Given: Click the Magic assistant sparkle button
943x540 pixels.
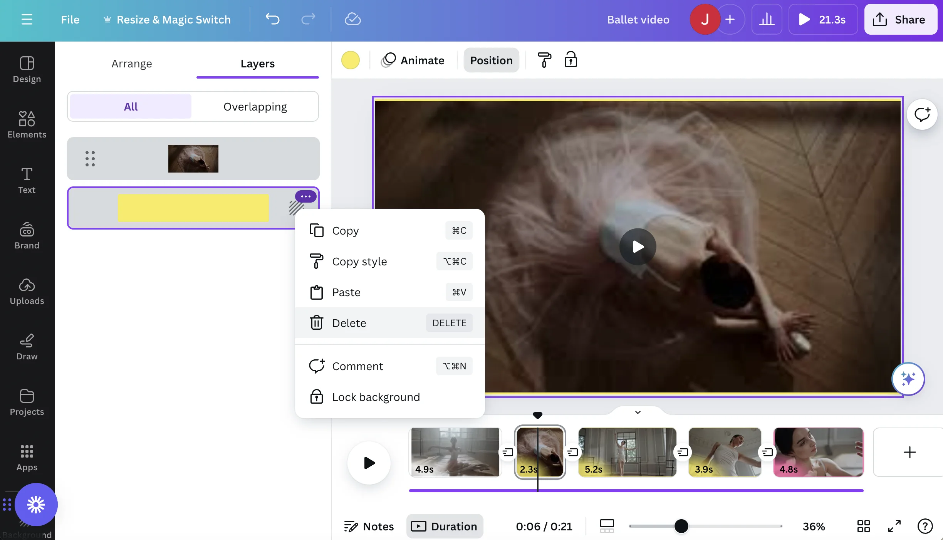Looking at the screenshot, I should pyautogui.click(x=908, y=379).
